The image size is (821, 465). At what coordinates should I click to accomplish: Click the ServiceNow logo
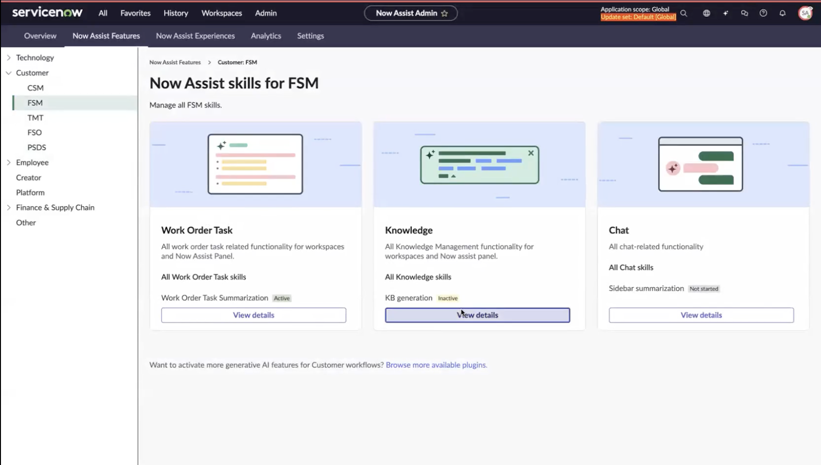tap(47, 12)
